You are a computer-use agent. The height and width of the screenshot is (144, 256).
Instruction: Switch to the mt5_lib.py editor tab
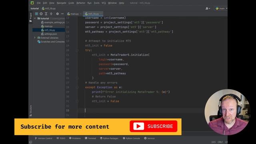93,14
